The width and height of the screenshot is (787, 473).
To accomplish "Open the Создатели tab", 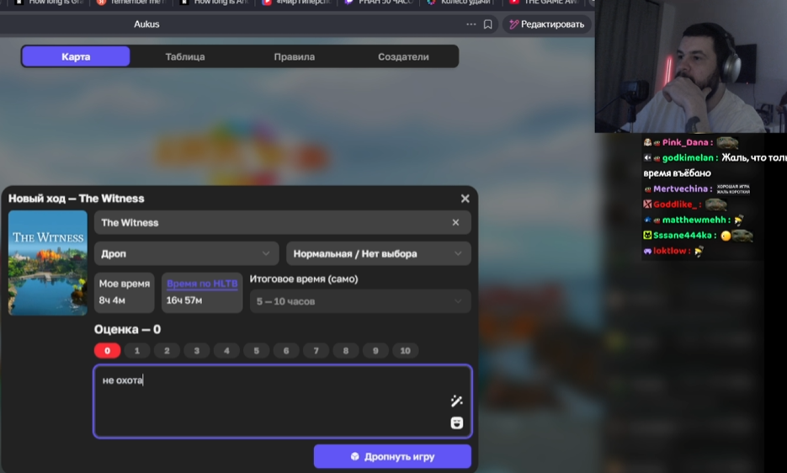I will pos(403,56).
